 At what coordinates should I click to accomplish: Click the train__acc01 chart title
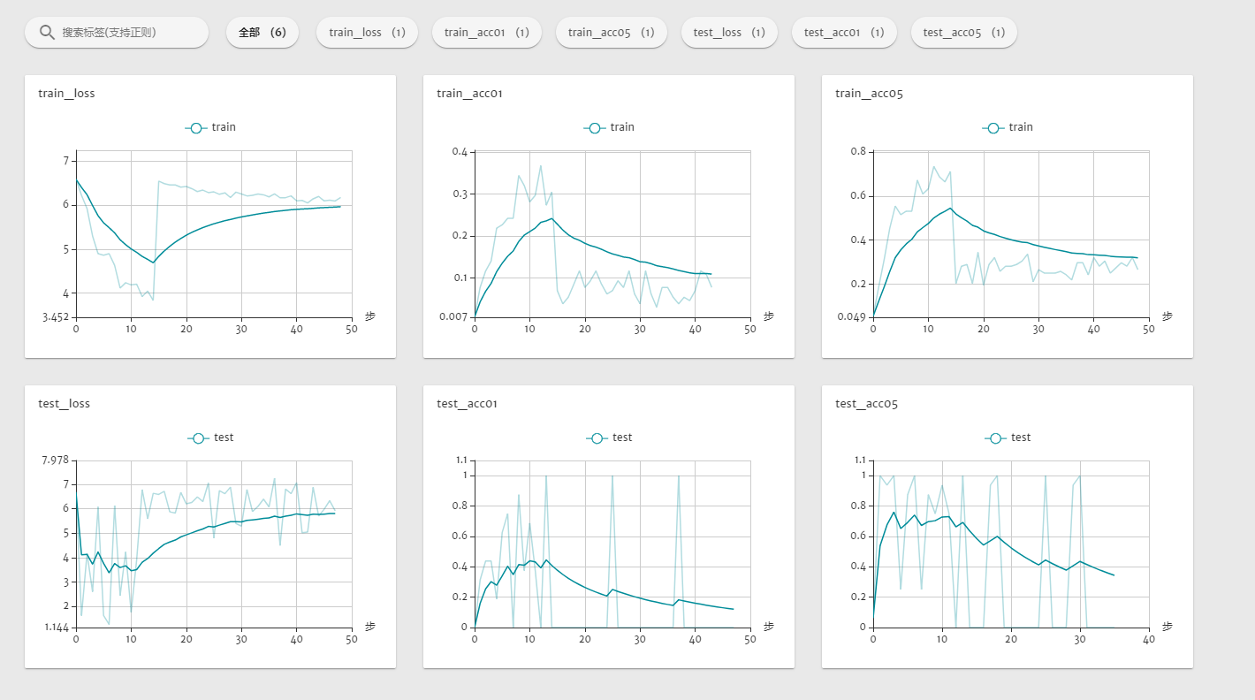coord(469,93)
